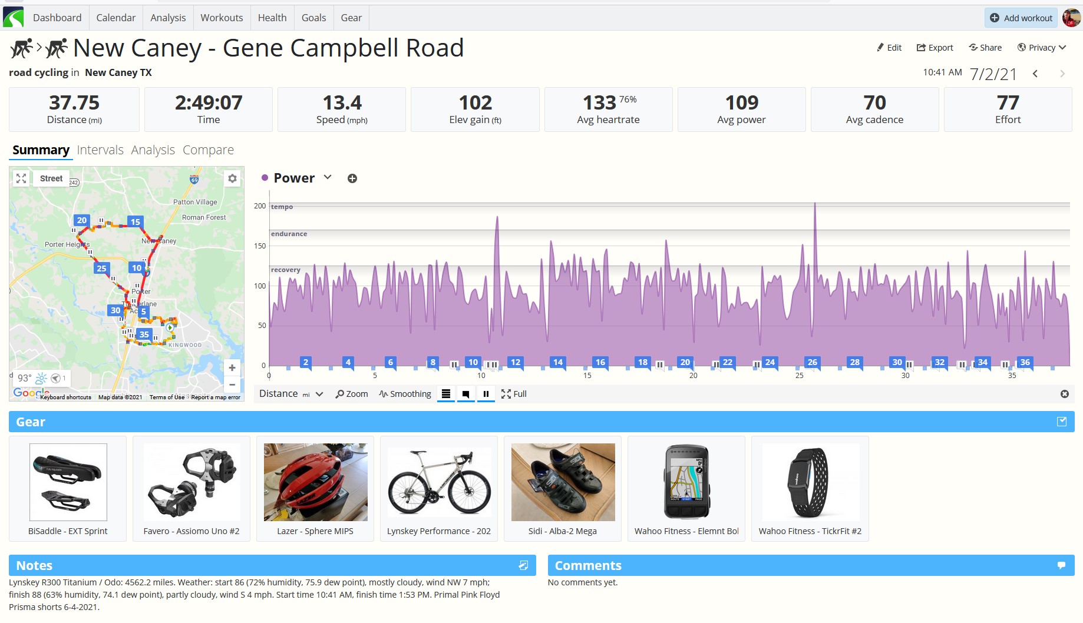Open map settings gear icon

[x=232, y=178]
